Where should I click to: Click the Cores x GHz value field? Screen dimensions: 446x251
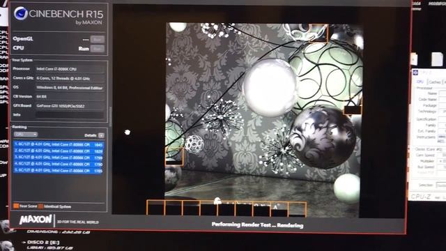click(x=70, y=78)
